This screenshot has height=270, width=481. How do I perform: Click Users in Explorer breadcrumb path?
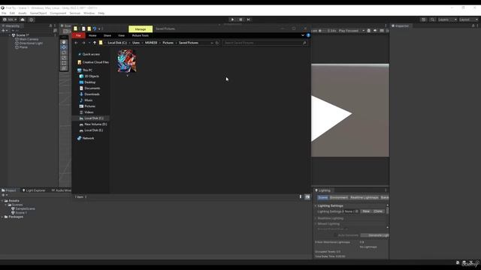pyautogui.click(x=136, y=43)
